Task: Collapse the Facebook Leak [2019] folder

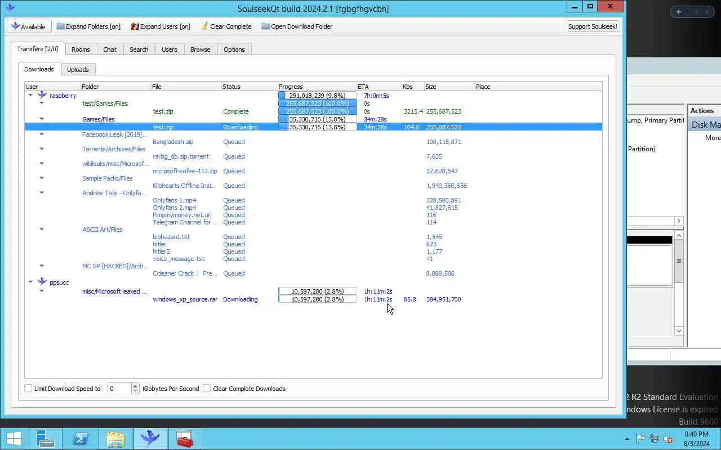Action: pyautogui.click(x=42, y=134)
